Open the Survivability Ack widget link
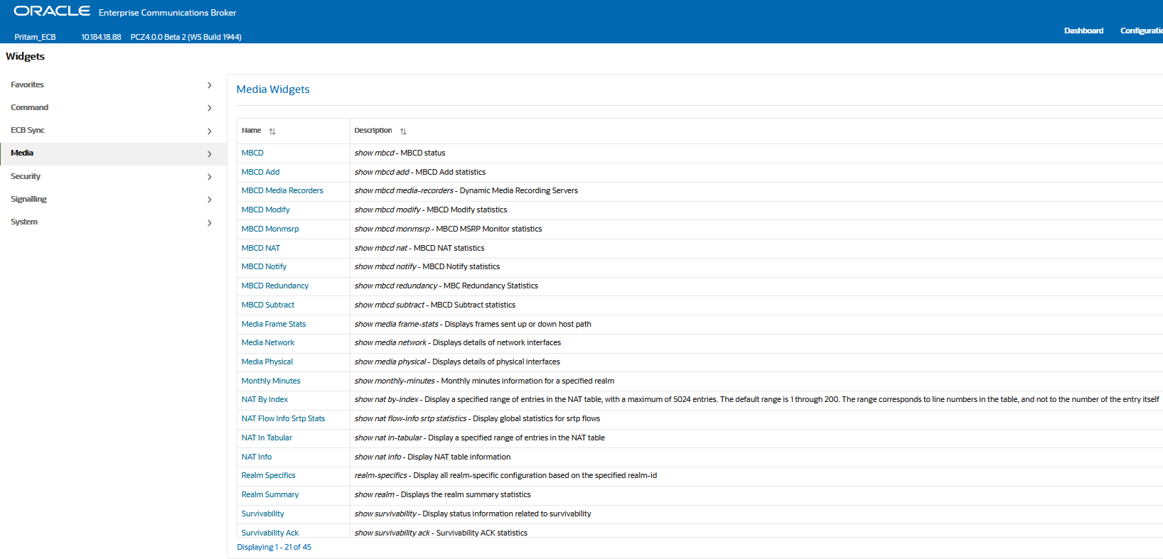 tap(270, 533)
